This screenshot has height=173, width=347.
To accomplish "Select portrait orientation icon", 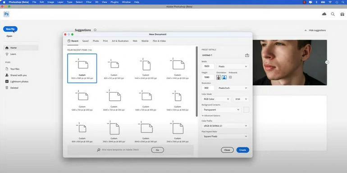I will click(219, 77).
